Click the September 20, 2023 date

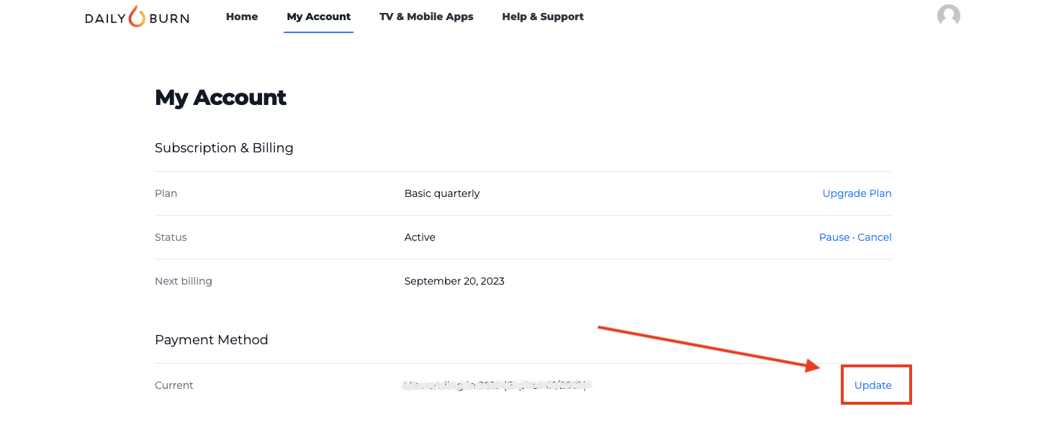point(454,281)
